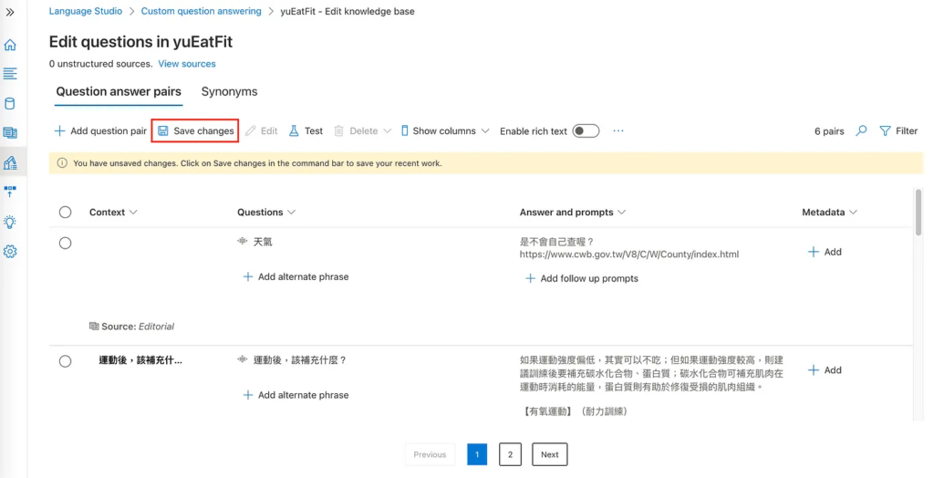Go to page 2
Image resolution: width=934 pixels, height=478 pixels.
click(x=510, y=454)
